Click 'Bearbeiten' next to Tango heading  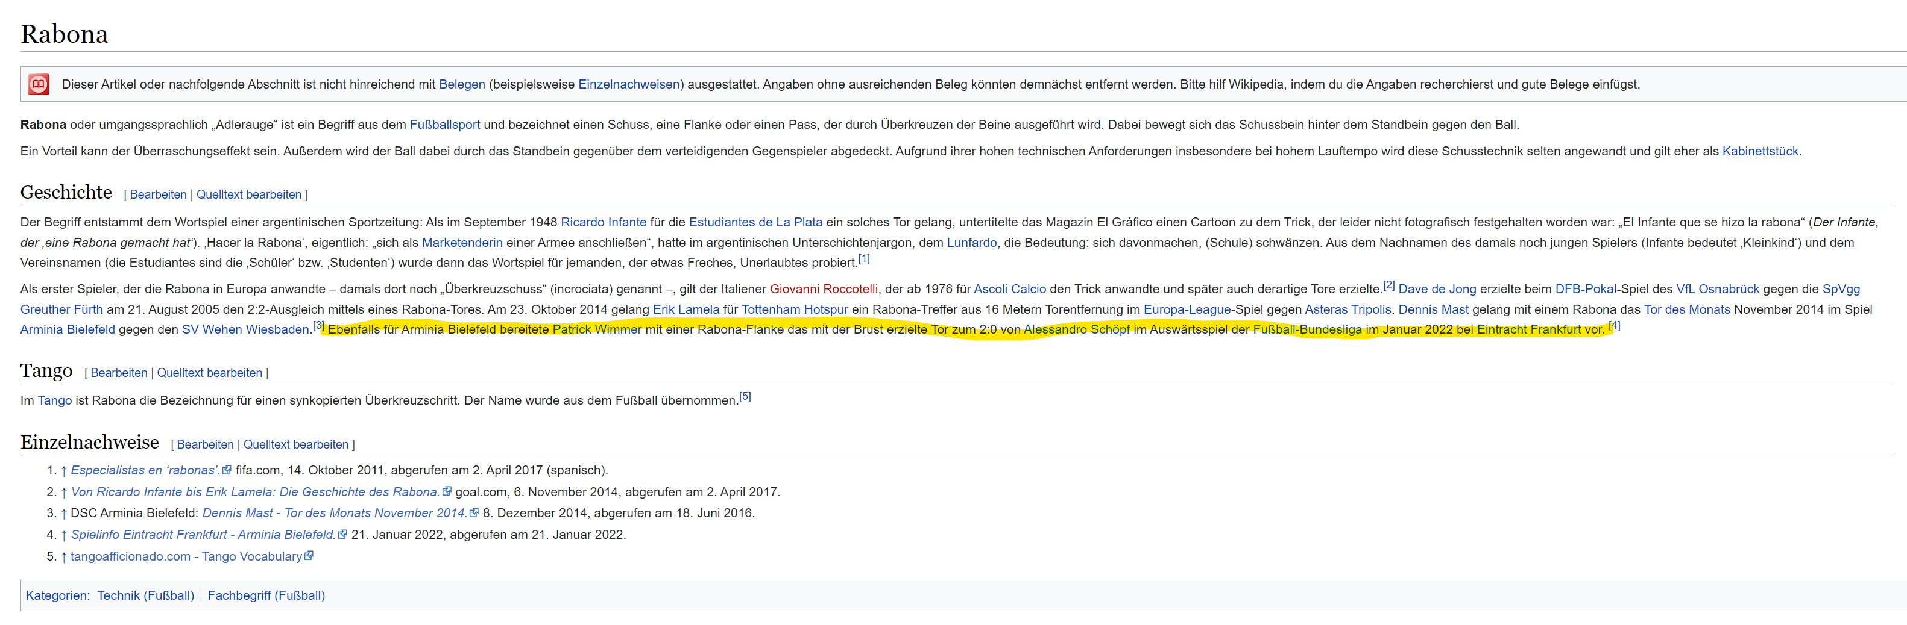pyautogui.click(x=119, y=373)
